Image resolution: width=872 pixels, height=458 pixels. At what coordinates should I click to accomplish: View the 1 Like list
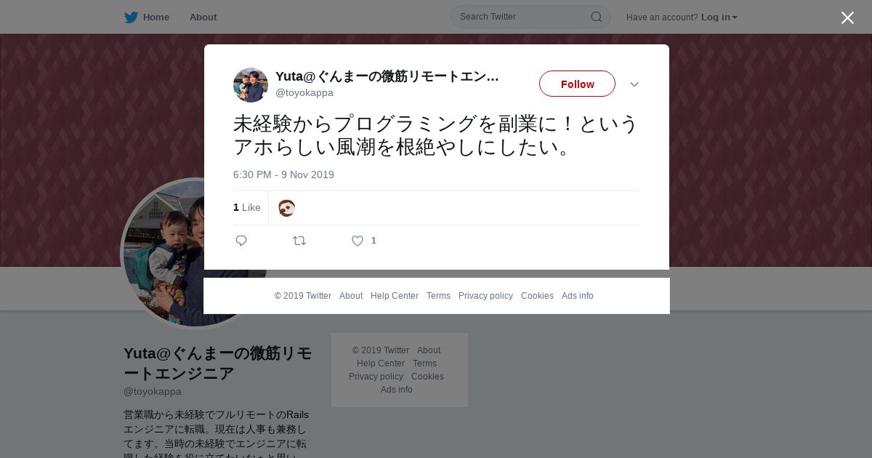pos(247,207)
